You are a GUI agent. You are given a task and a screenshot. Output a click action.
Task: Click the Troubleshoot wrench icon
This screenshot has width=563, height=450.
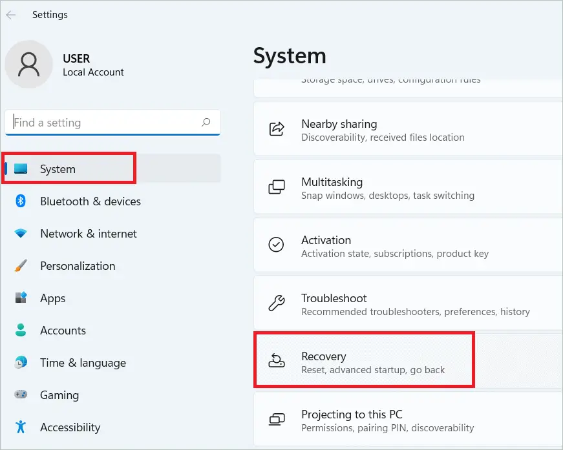[x=277, y=303]
